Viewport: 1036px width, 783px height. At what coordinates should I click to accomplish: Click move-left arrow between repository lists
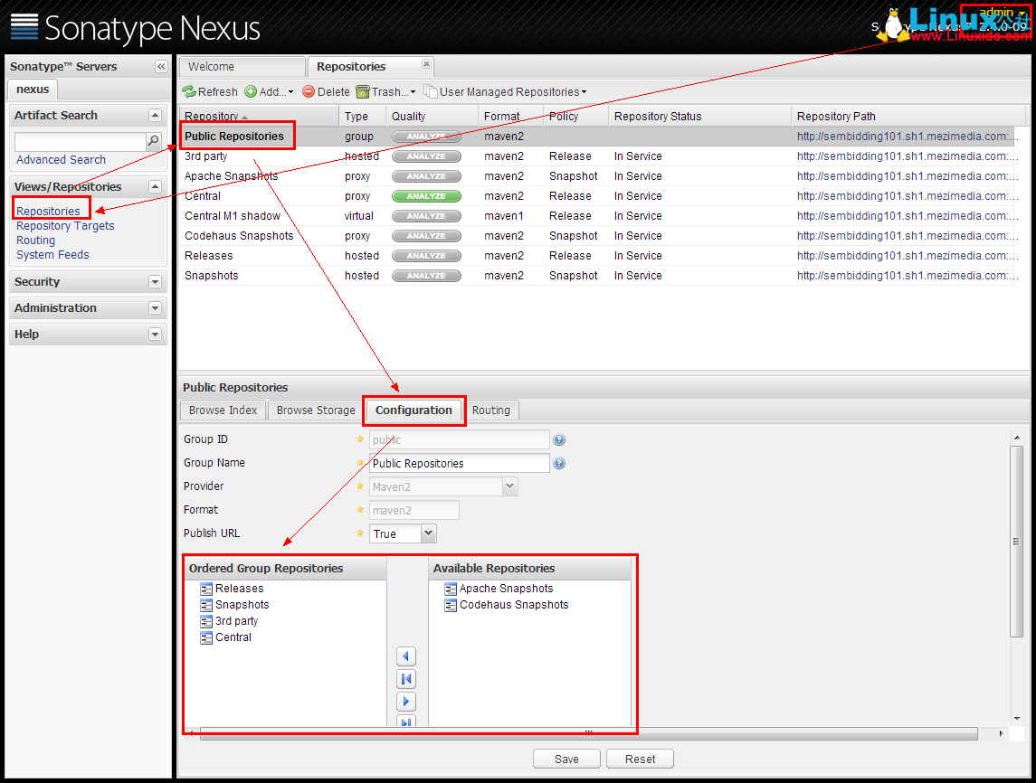pos(406,656)
